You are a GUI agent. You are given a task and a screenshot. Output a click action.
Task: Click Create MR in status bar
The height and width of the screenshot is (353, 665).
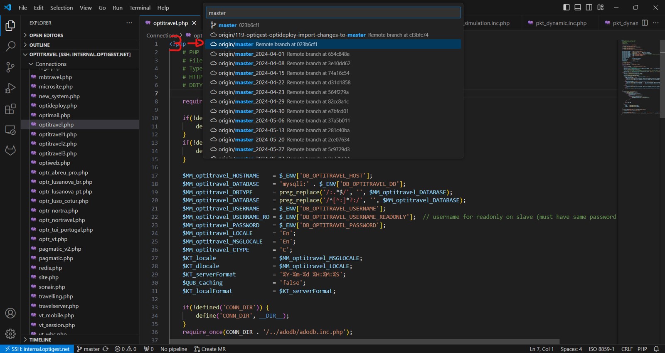(x=210, y=349)
